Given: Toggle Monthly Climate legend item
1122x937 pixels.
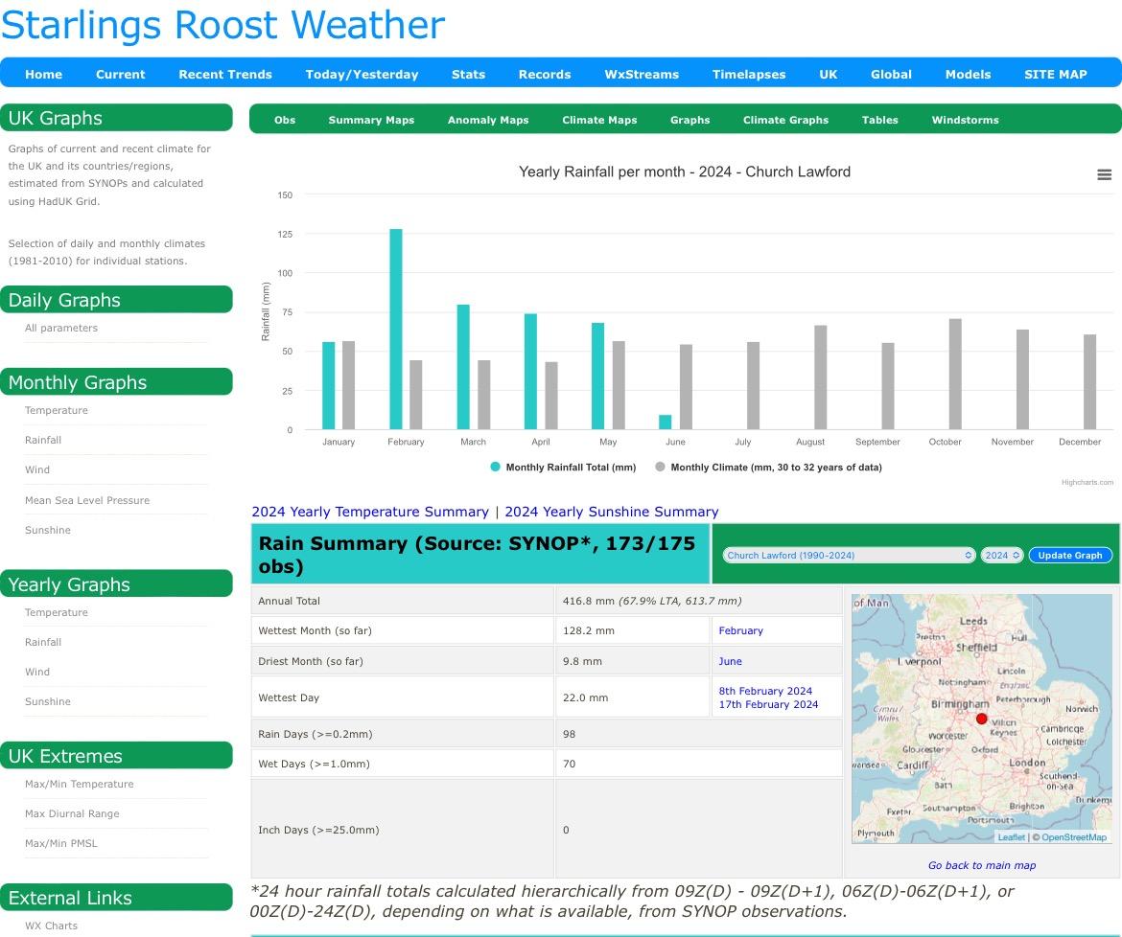Looking at the screenshot, I should coord(768,468).
